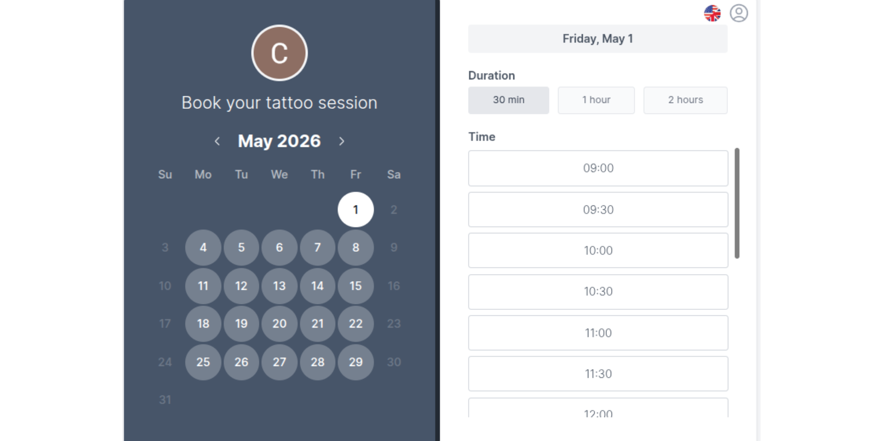Select May 4 in the calendar
The height and width of the screenshot is (441, 883).
pyautogui.click(x=203, y=247)
